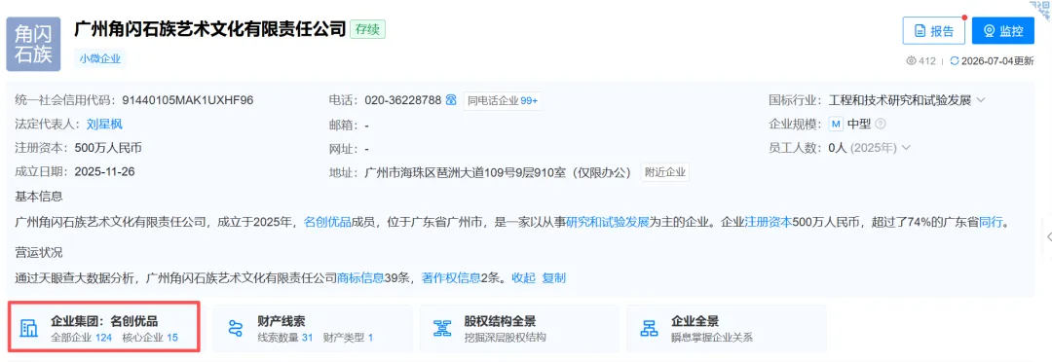Click the 企业全景 hierarchy icon
This screenshot has width=1052, height=362.
[x=649, y=329]
